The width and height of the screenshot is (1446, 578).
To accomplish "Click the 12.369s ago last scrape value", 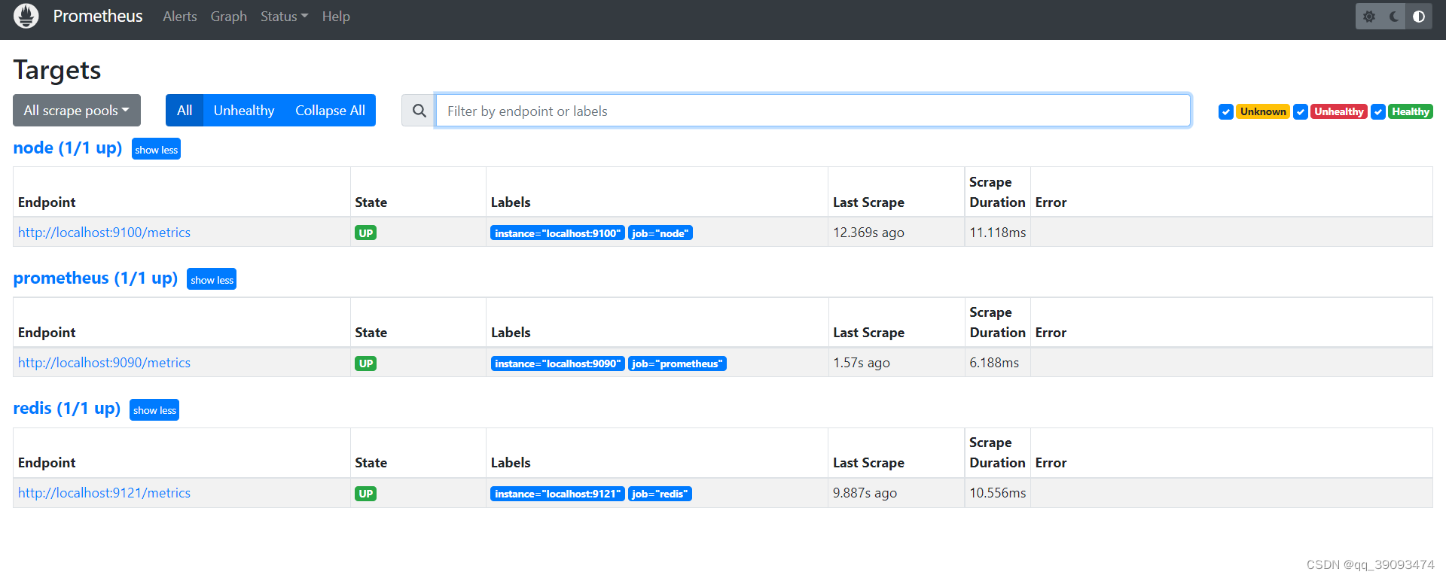I will [x=868, y=233].
